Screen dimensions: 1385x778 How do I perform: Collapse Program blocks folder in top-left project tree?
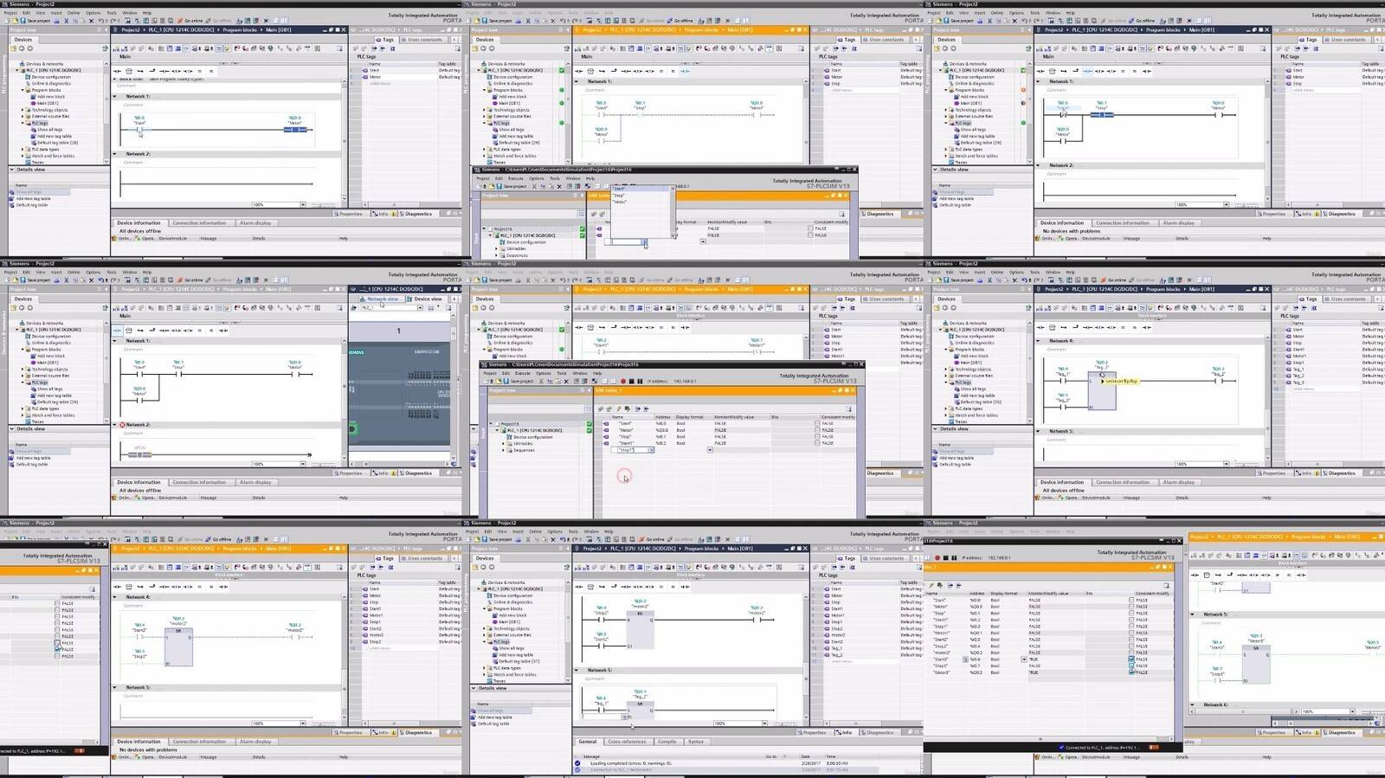(23, 90)
